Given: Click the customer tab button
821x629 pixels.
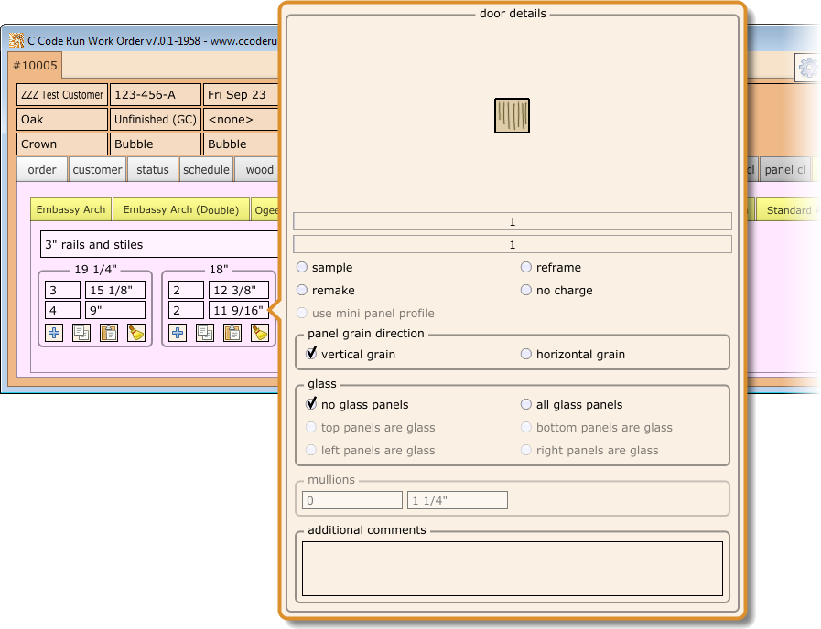Looking at the screenshot, I should pos(97,169).
